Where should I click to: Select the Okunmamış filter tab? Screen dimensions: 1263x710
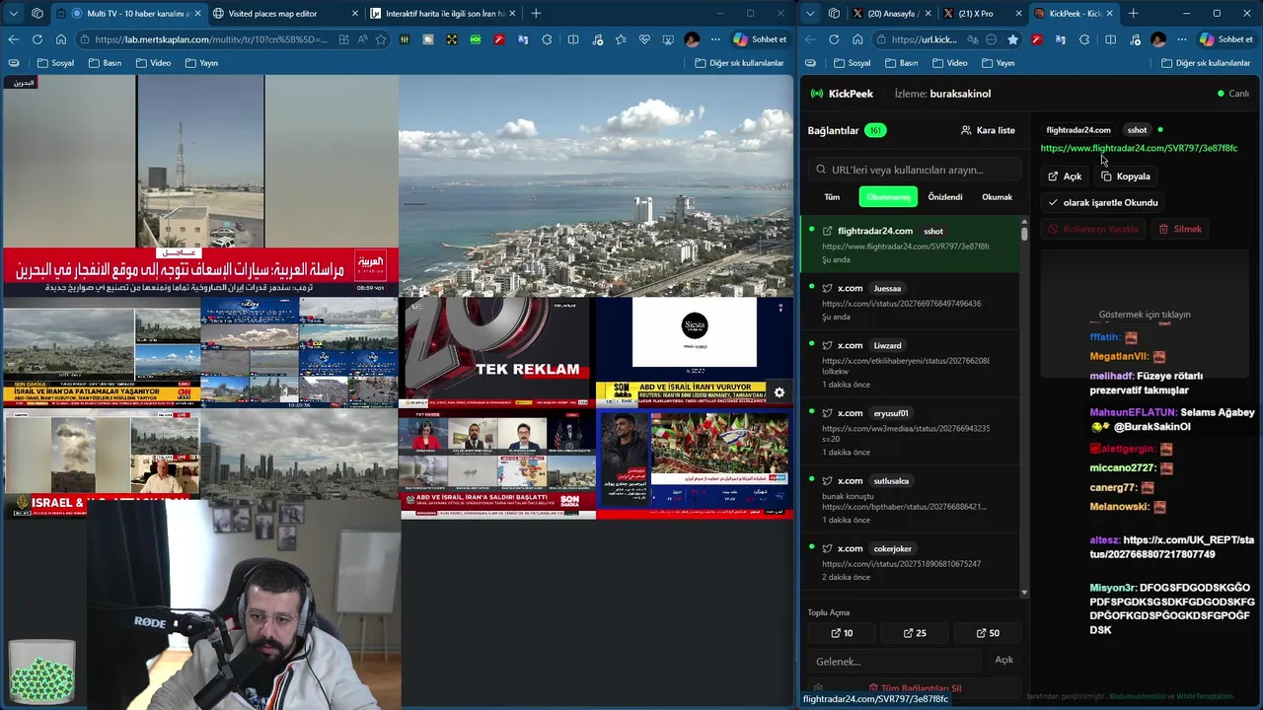(888, 197)
